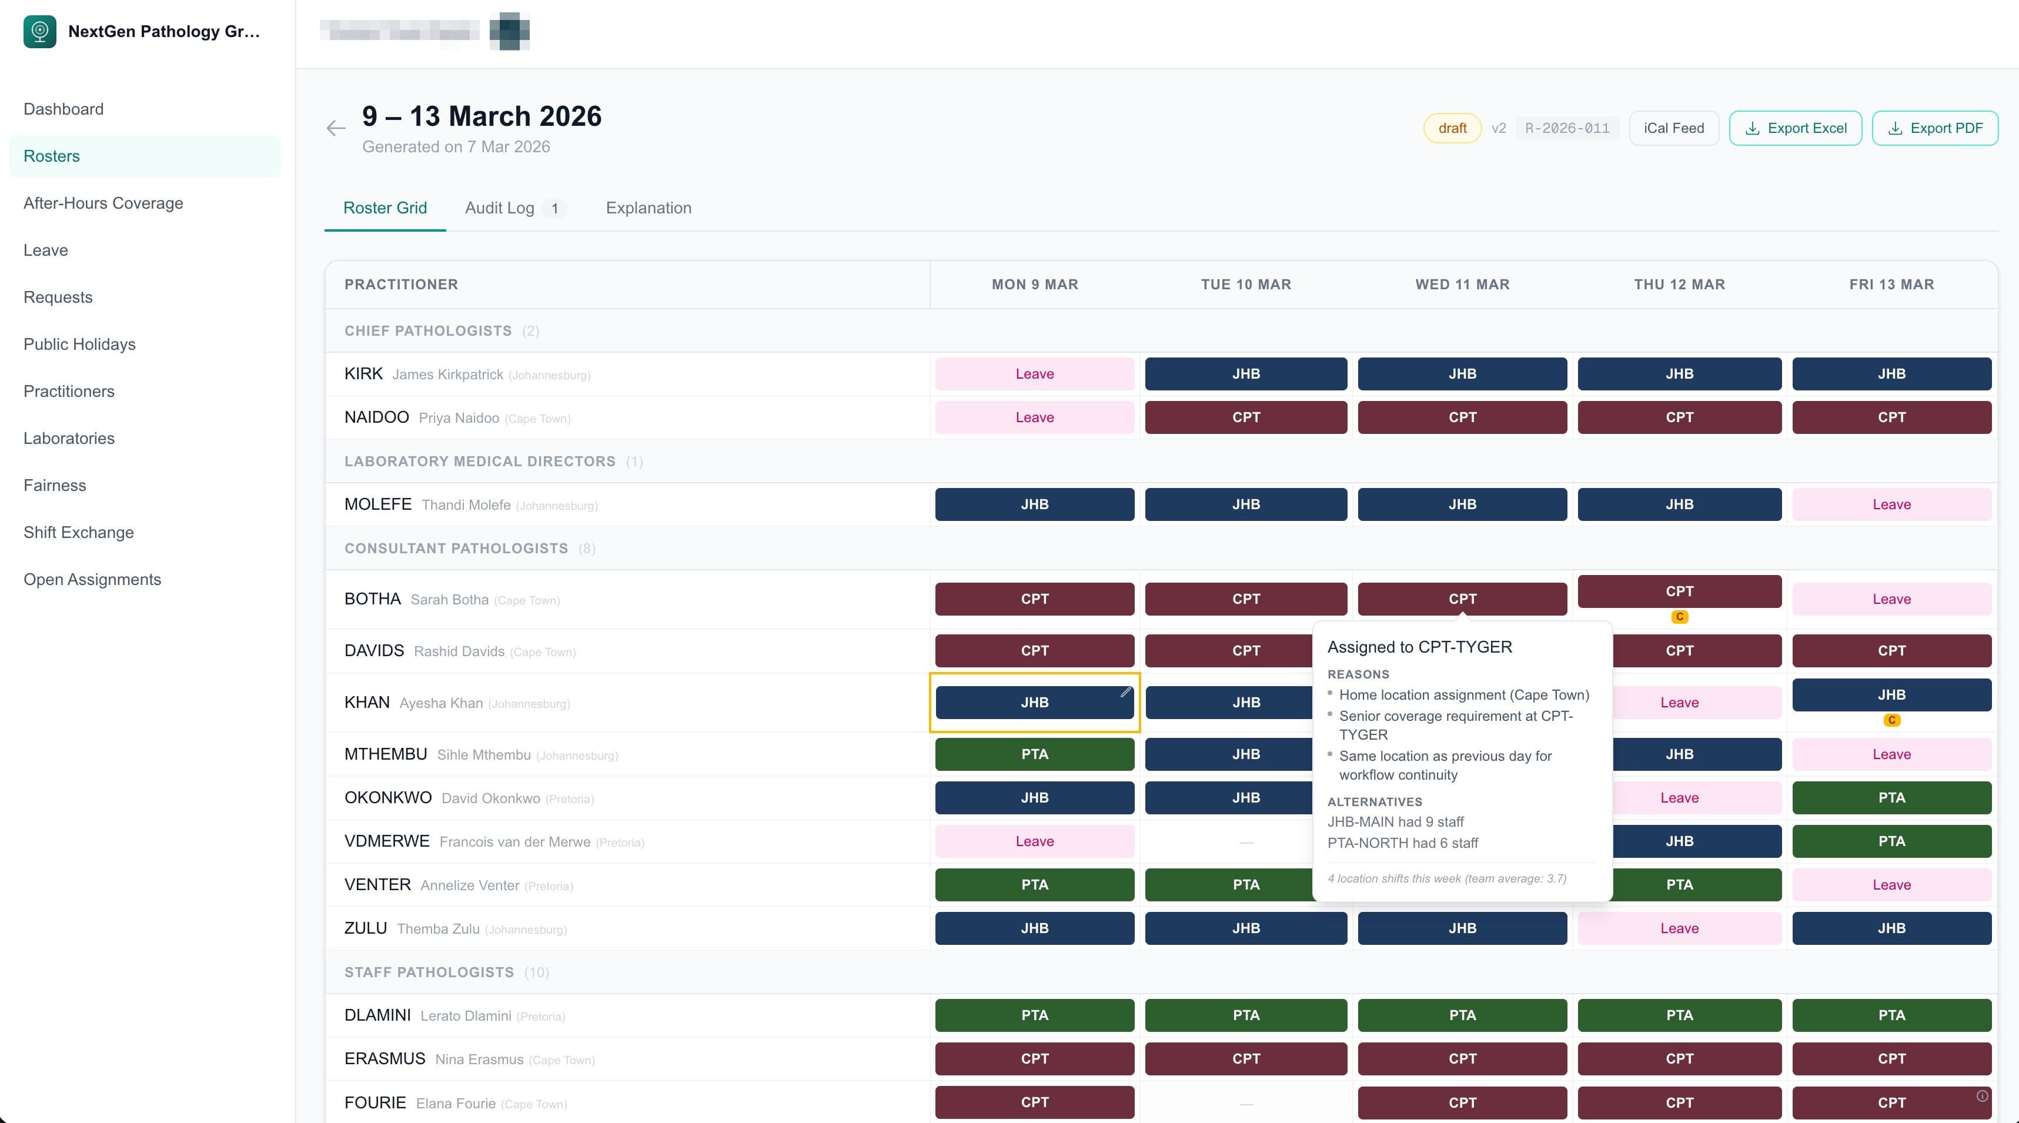The height and width of the screenshot is (1123, 2019).
Task: Select Kirkpatrick's Monday Leave cell
Action: click(1034, 374)
